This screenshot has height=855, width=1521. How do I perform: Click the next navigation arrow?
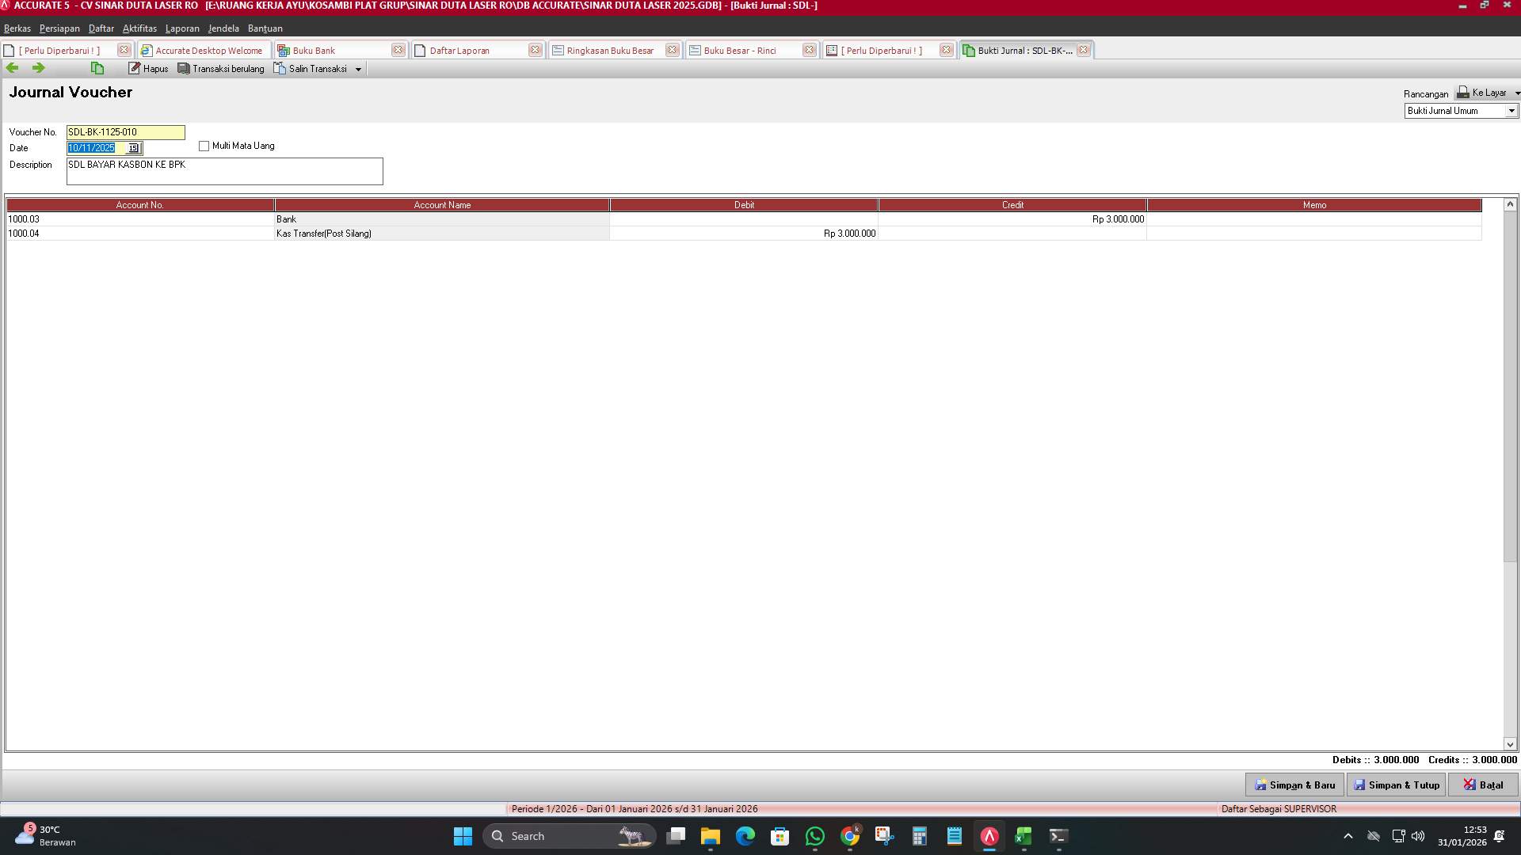pos(37,68)
